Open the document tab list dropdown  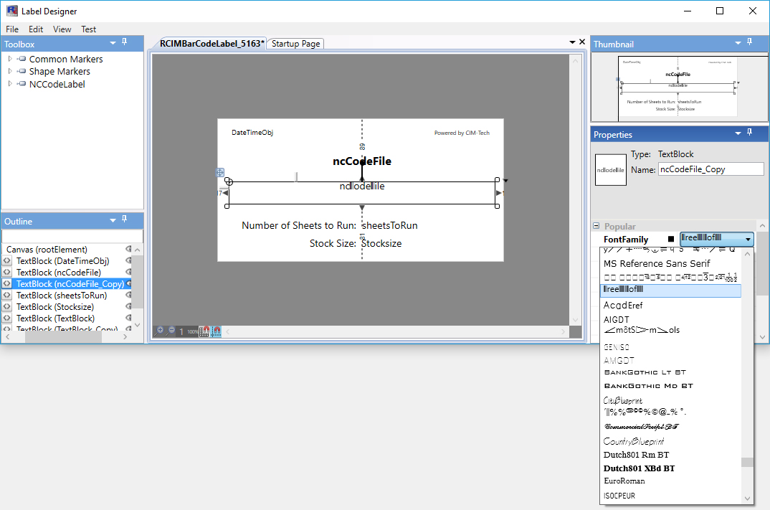click(572, 42)
